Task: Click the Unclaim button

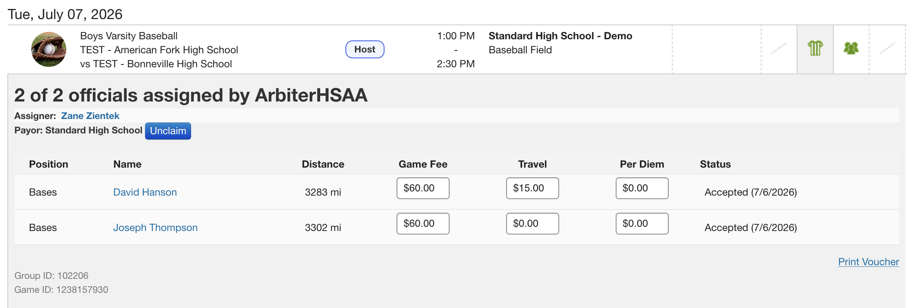Action: (168, 131)
